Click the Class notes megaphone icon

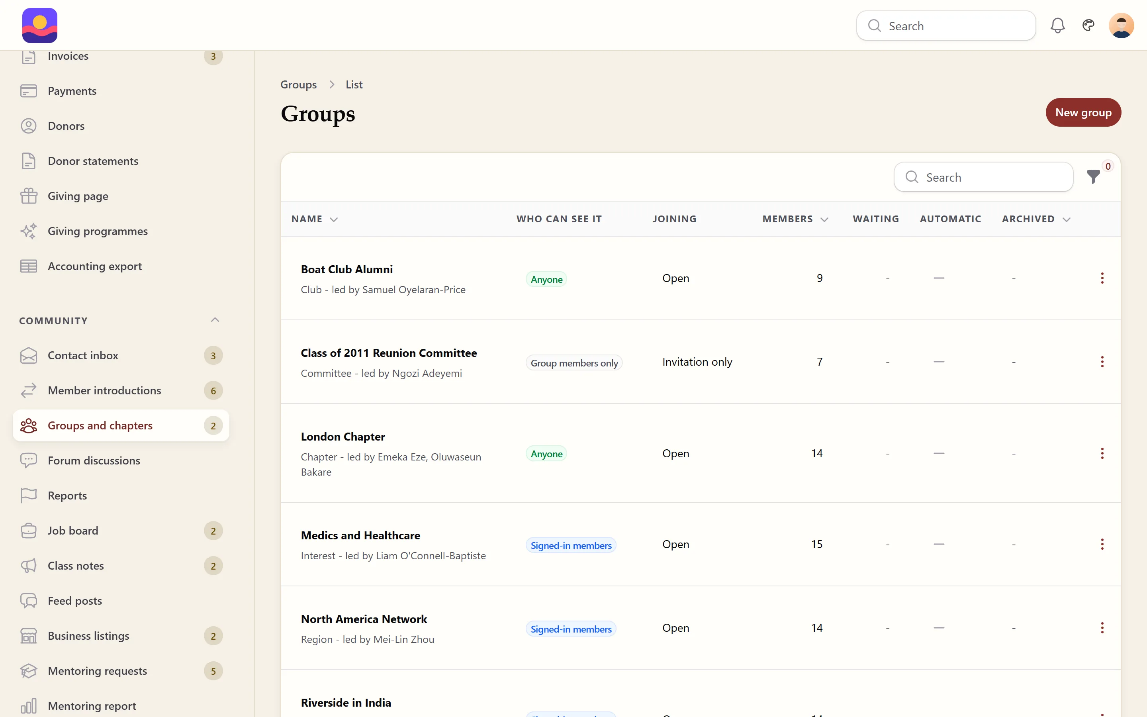28,566
